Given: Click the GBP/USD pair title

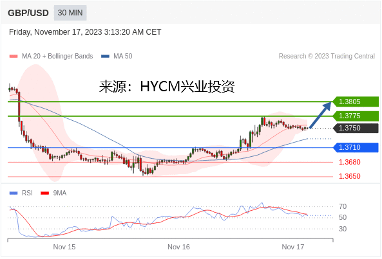Looking at the screenshot, I should tap(28, 13).
